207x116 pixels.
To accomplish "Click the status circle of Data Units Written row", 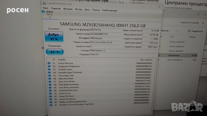I will pos(50,82).
